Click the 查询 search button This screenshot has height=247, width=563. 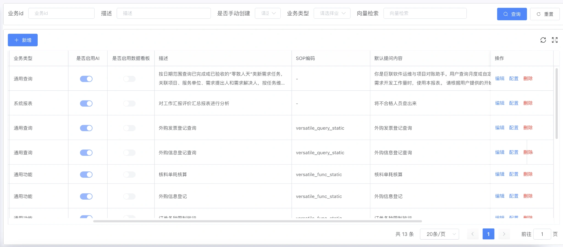click(512, 14)
